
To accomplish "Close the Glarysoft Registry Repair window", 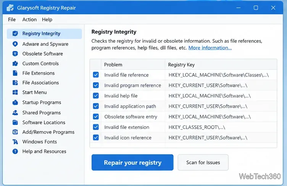I will [x=273, y=8].
